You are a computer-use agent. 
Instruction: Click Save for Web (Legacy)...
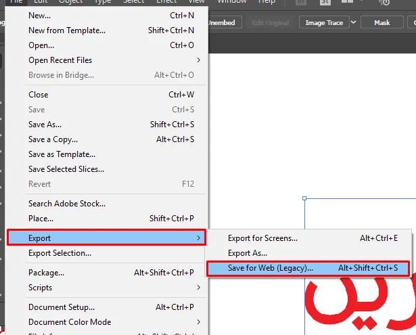[308, 268]
